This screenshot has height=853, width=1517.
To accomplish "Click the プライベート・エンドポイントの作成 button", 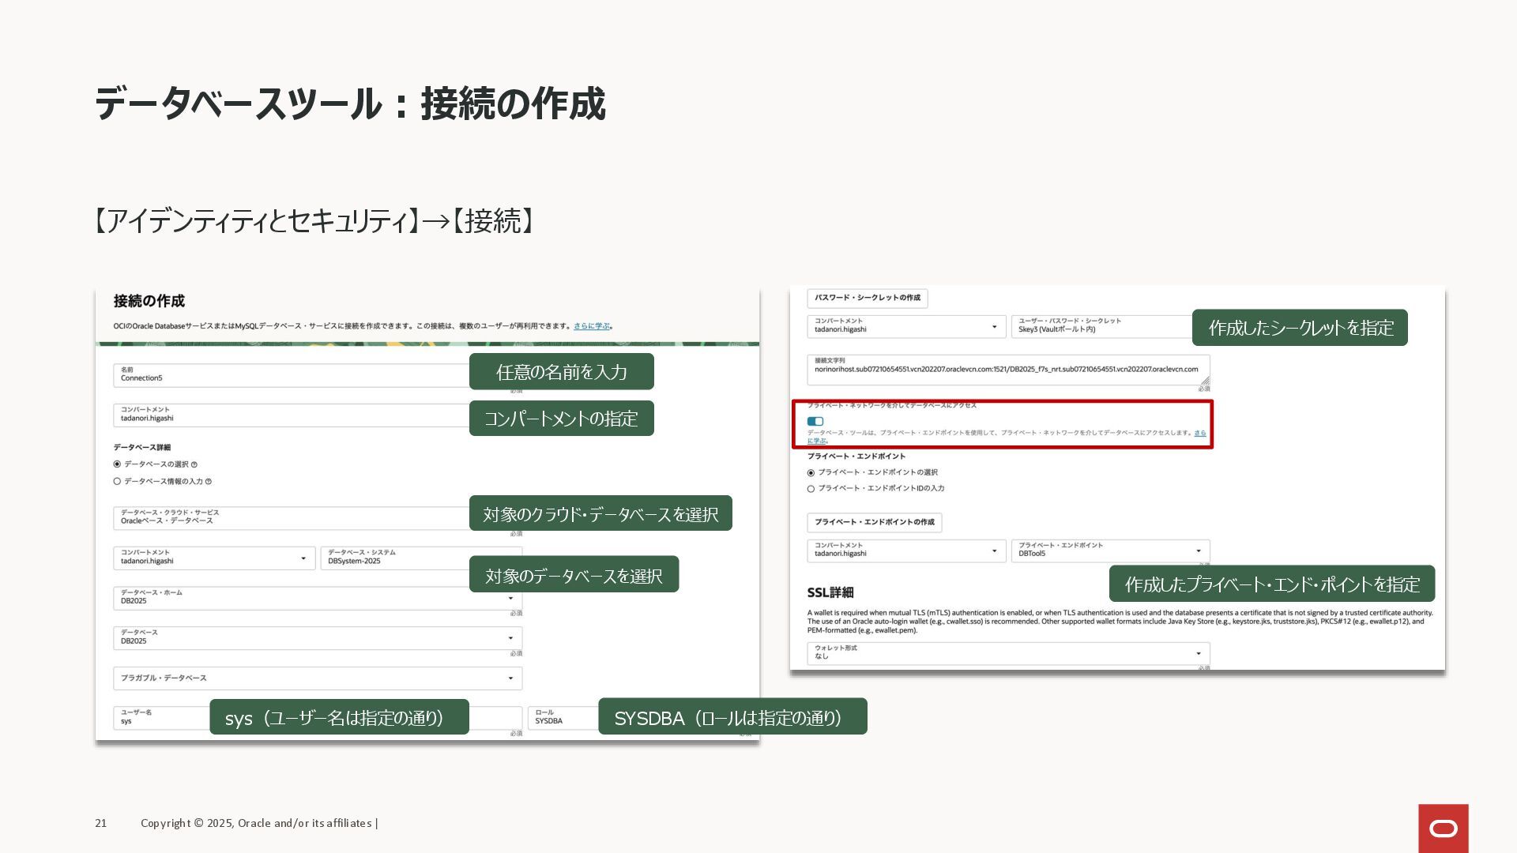I will pos(874,522).
